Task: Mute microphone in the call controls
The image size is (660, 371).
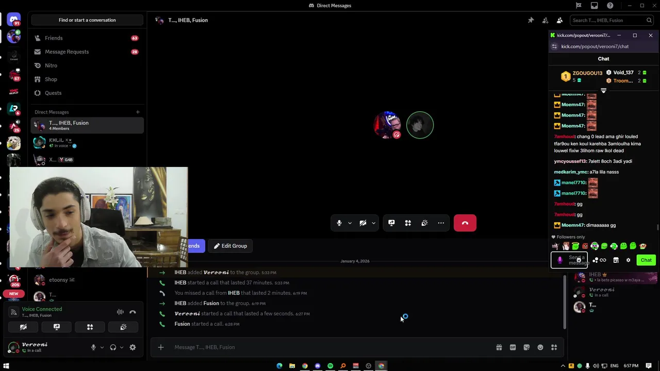Action: (339, 223)
